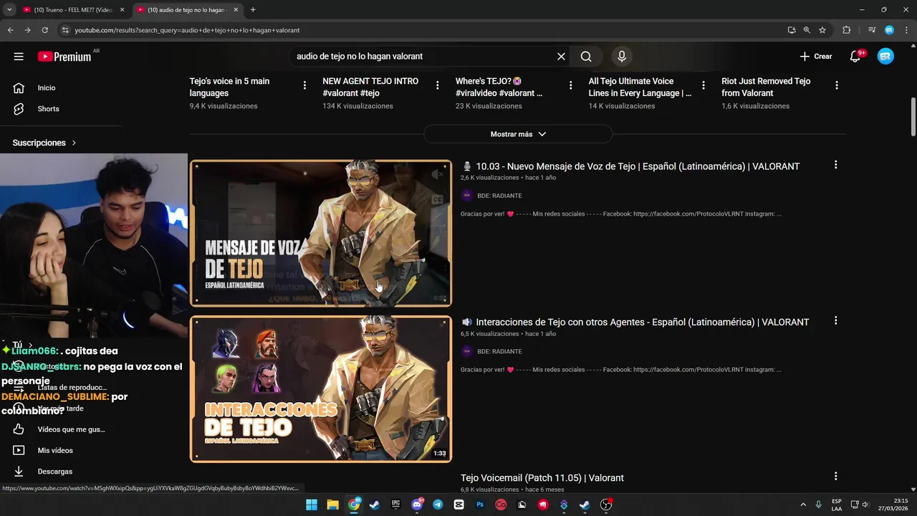Clear the search query with the X
This screenshot has height=516, width=917.
(561, 57)
